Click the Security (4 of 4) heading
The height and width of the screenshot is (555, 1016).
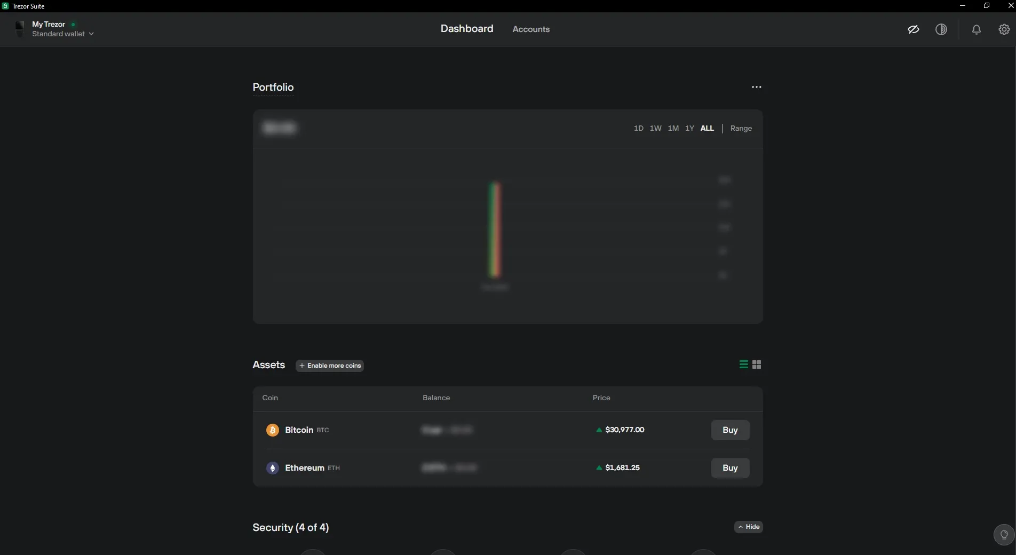(x=291, y=527)
